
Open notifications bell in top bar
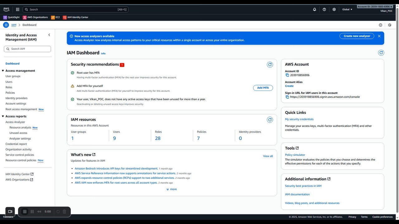pos(315,9)
